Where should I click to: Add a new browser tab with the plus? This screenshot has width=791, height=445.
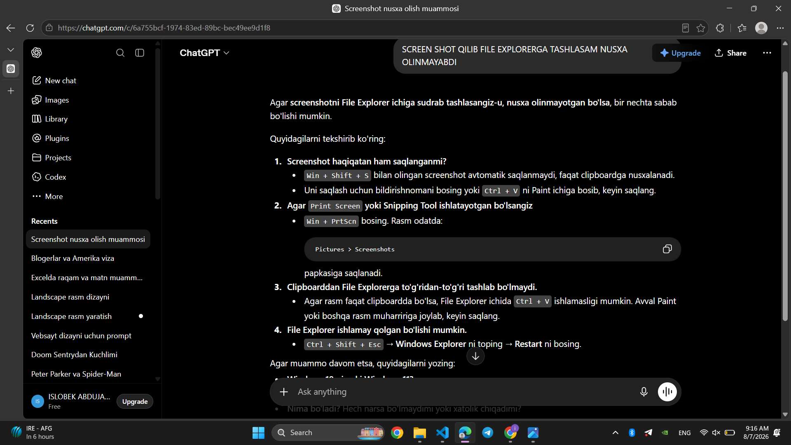tap(11, 91)
